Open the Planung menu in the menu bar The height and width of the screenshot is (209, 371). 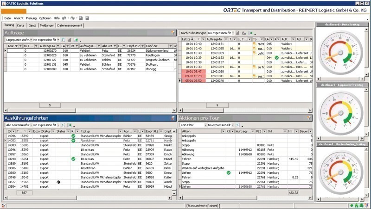click(x=32, y=18)
